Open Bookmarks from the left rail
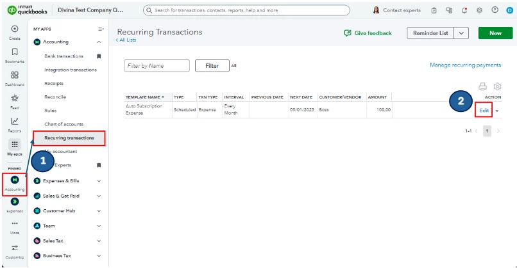The image size is (517, 268). click(x=15, y=52)
